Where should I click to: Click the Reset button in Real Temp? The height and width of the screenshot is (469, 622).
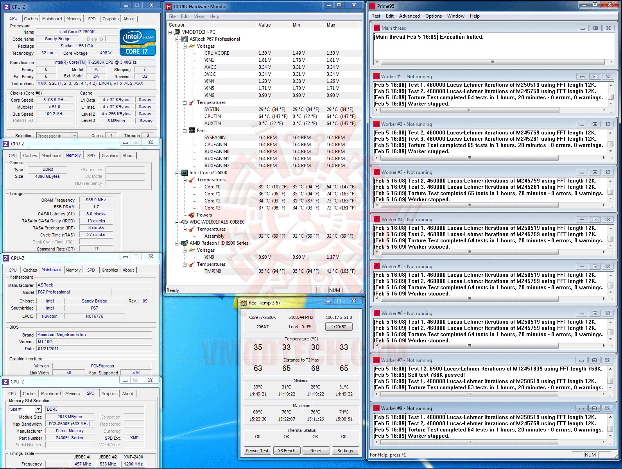click(316, 451)
